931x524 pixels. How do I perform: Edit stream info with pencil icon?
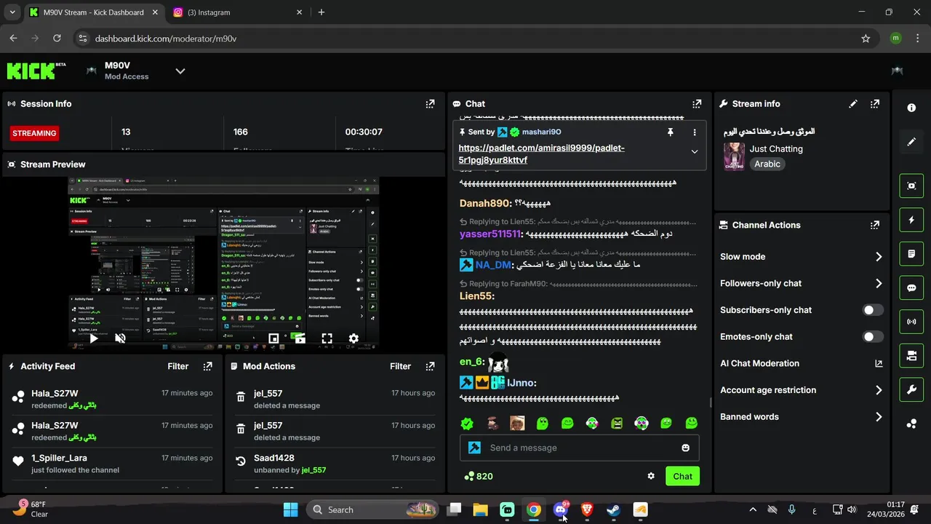pos(853,104)
